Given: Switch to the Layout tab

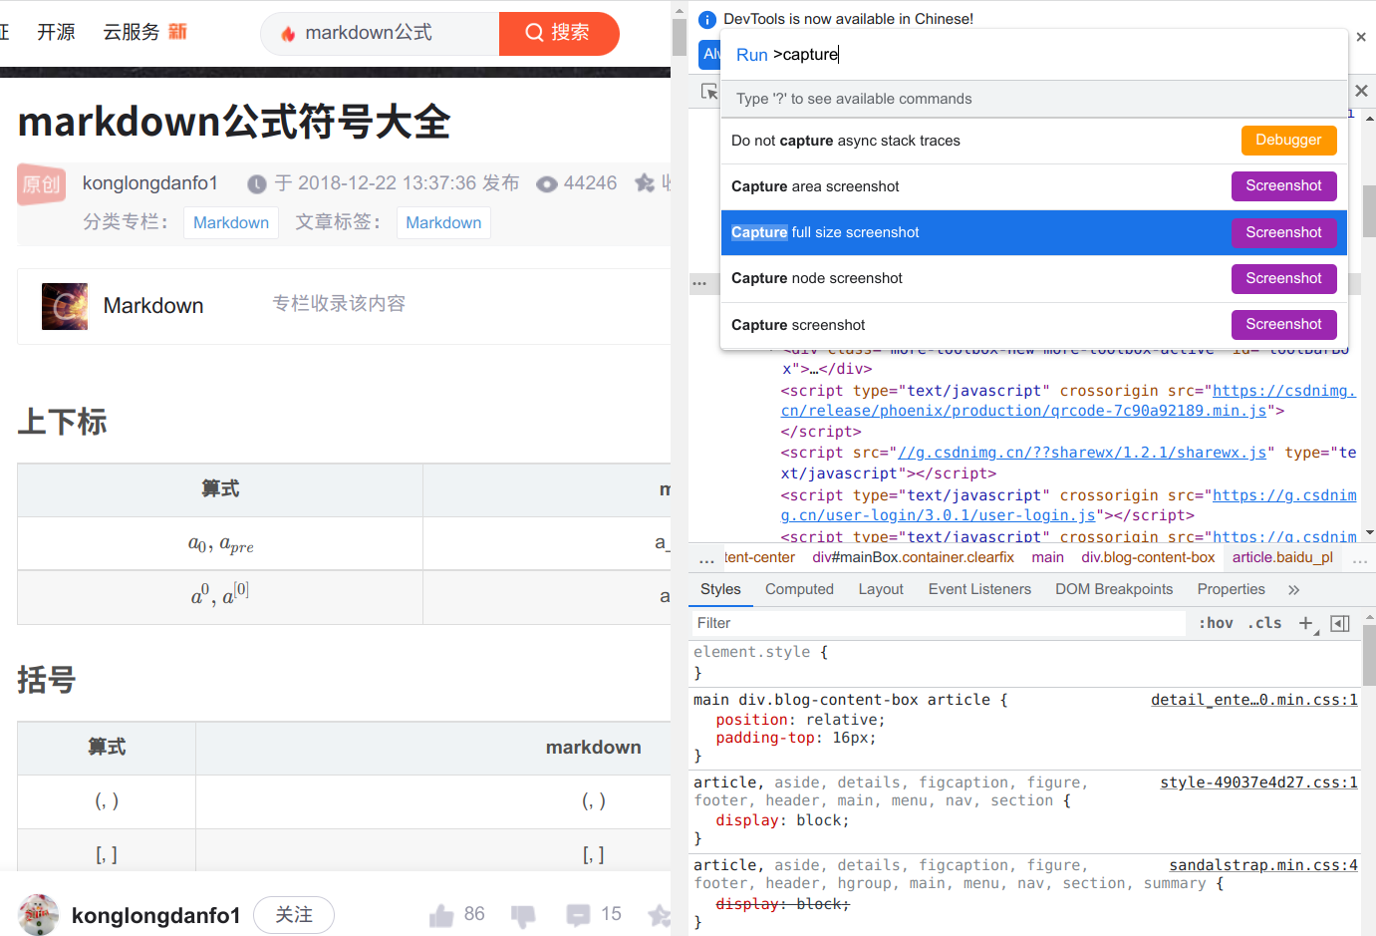Looking at the screenshot, I should click(x=881, y=589).
